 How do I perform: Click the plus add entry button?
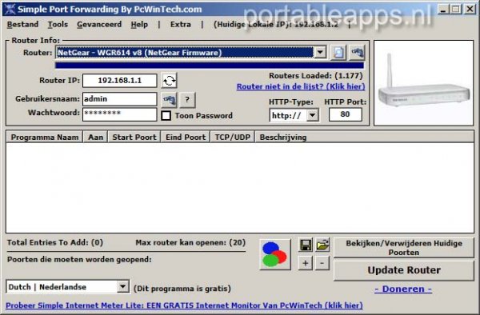click(x=306, y=263)
